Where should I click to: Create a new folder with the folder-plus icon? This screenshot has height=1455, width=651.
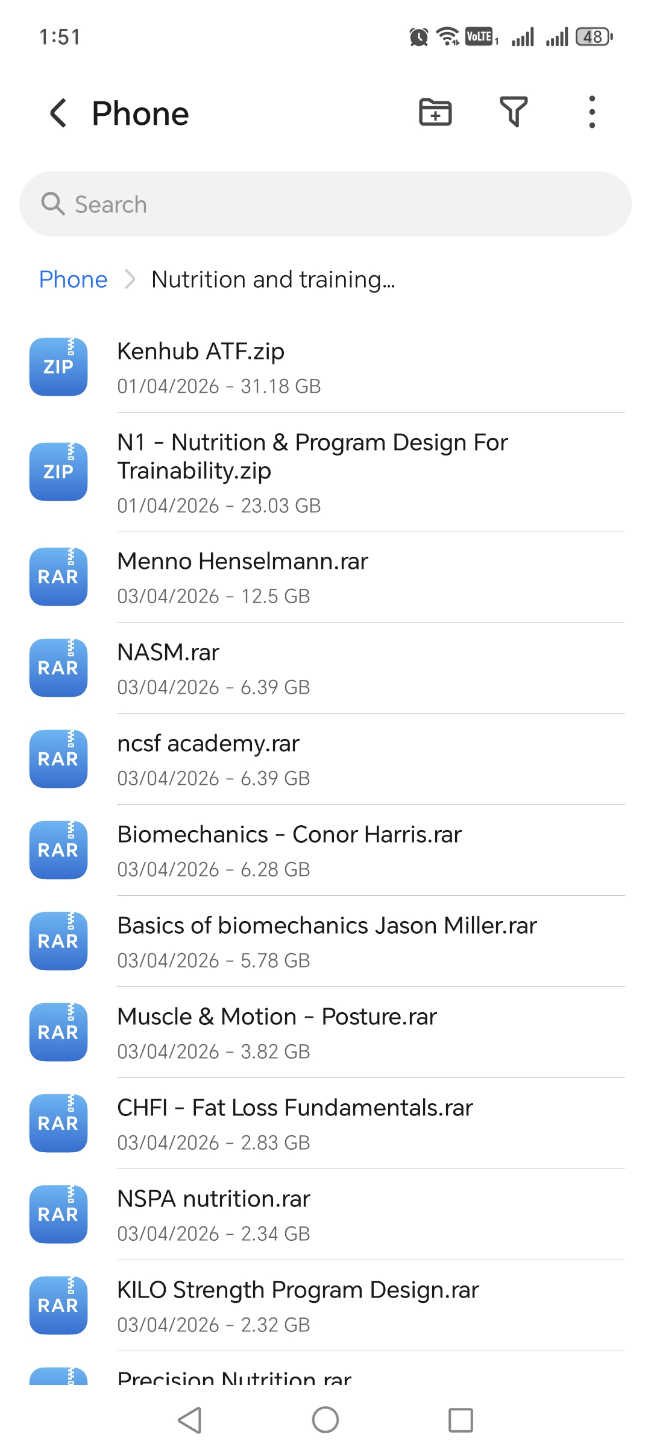pos(435,112)
